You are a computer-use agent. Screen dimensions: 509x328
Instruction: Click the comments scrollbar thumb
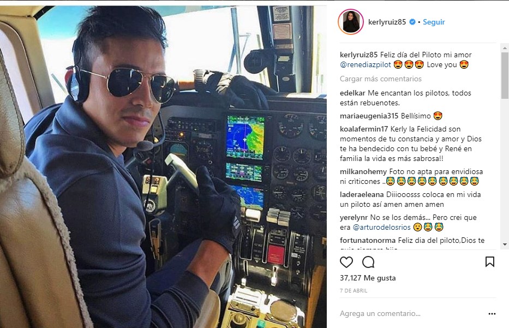coord(505,75)
